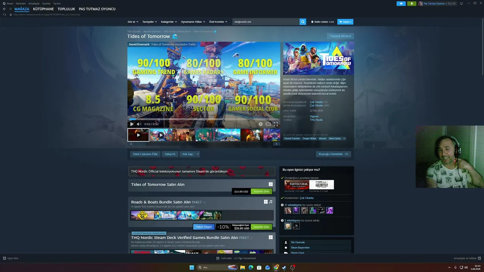Open the Windows Start menu
This screenshot has width=484, height=272.
tap(192, 267)
